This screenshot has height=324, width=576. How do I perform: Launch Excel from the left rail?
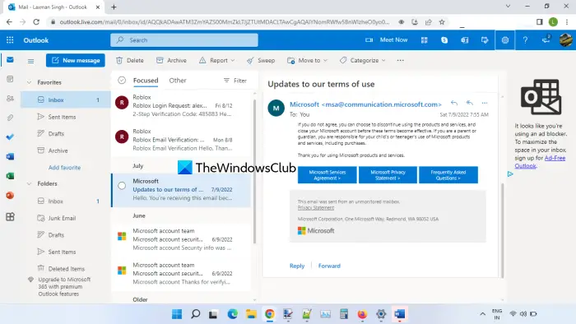coord(10,176)
